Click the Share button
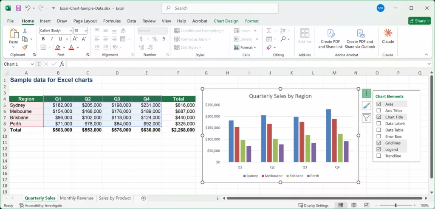The height and width of the screenshot is (209, 435). click(x=419, y=21)
